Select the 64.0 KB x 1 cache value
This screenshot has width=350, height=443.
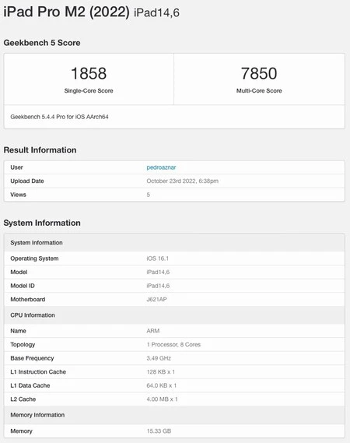pyautogui.click(x=162, y=385)
